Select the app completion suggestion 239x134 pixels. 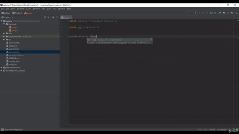coord(119,40)
